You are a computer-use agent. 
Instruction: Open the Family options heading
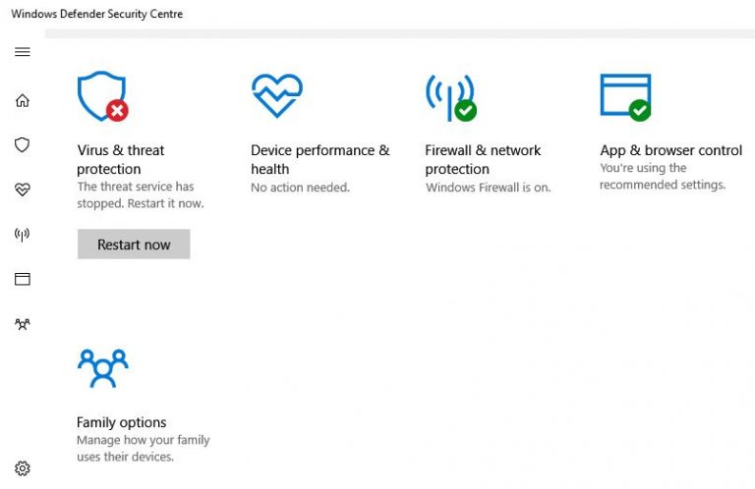pos(122,422)
